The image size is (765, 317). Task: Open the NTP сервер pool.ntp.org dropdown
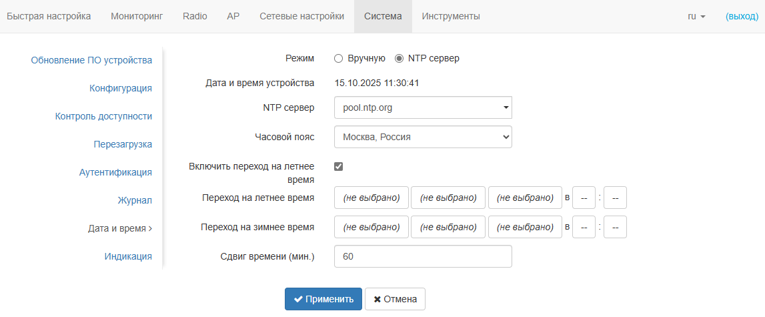click(x=423, y=107)
